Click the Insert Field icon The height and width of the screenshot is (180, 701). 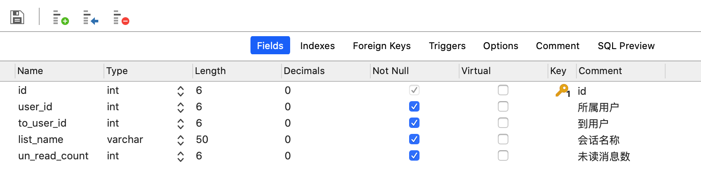click(91, 18)
